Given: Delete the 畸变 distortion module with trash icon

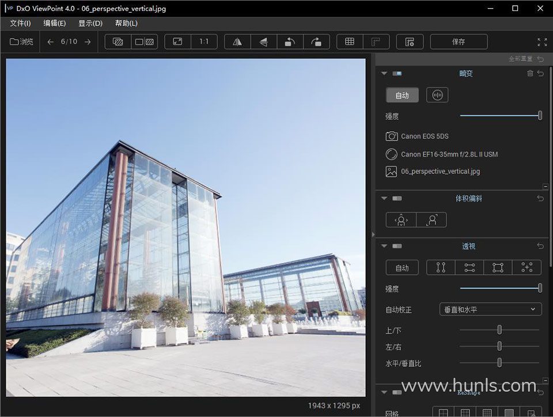Looking at the screenshot, I should [x=530, y=73].
